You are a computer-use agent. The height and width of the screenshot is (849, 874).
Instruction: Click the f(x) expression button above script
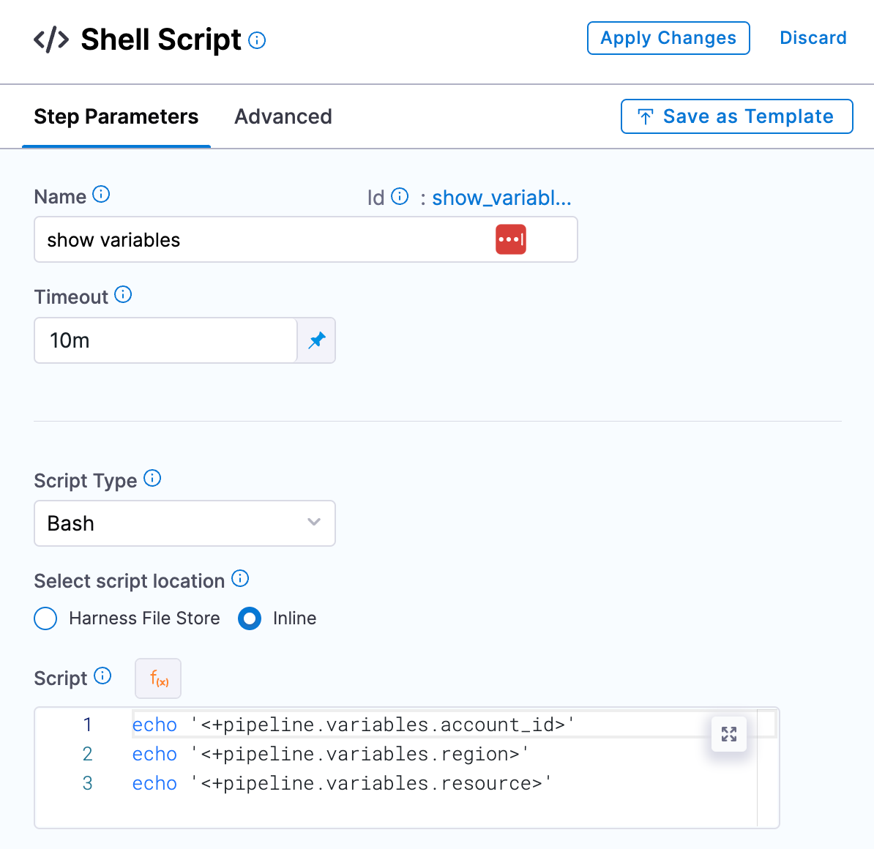[158, 678]
